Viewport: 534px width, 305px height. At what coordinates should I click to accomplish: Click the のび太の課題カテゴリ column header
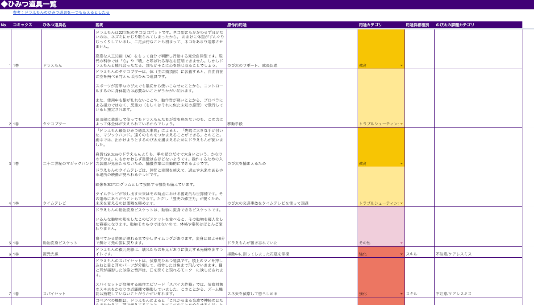click(455, 25)
